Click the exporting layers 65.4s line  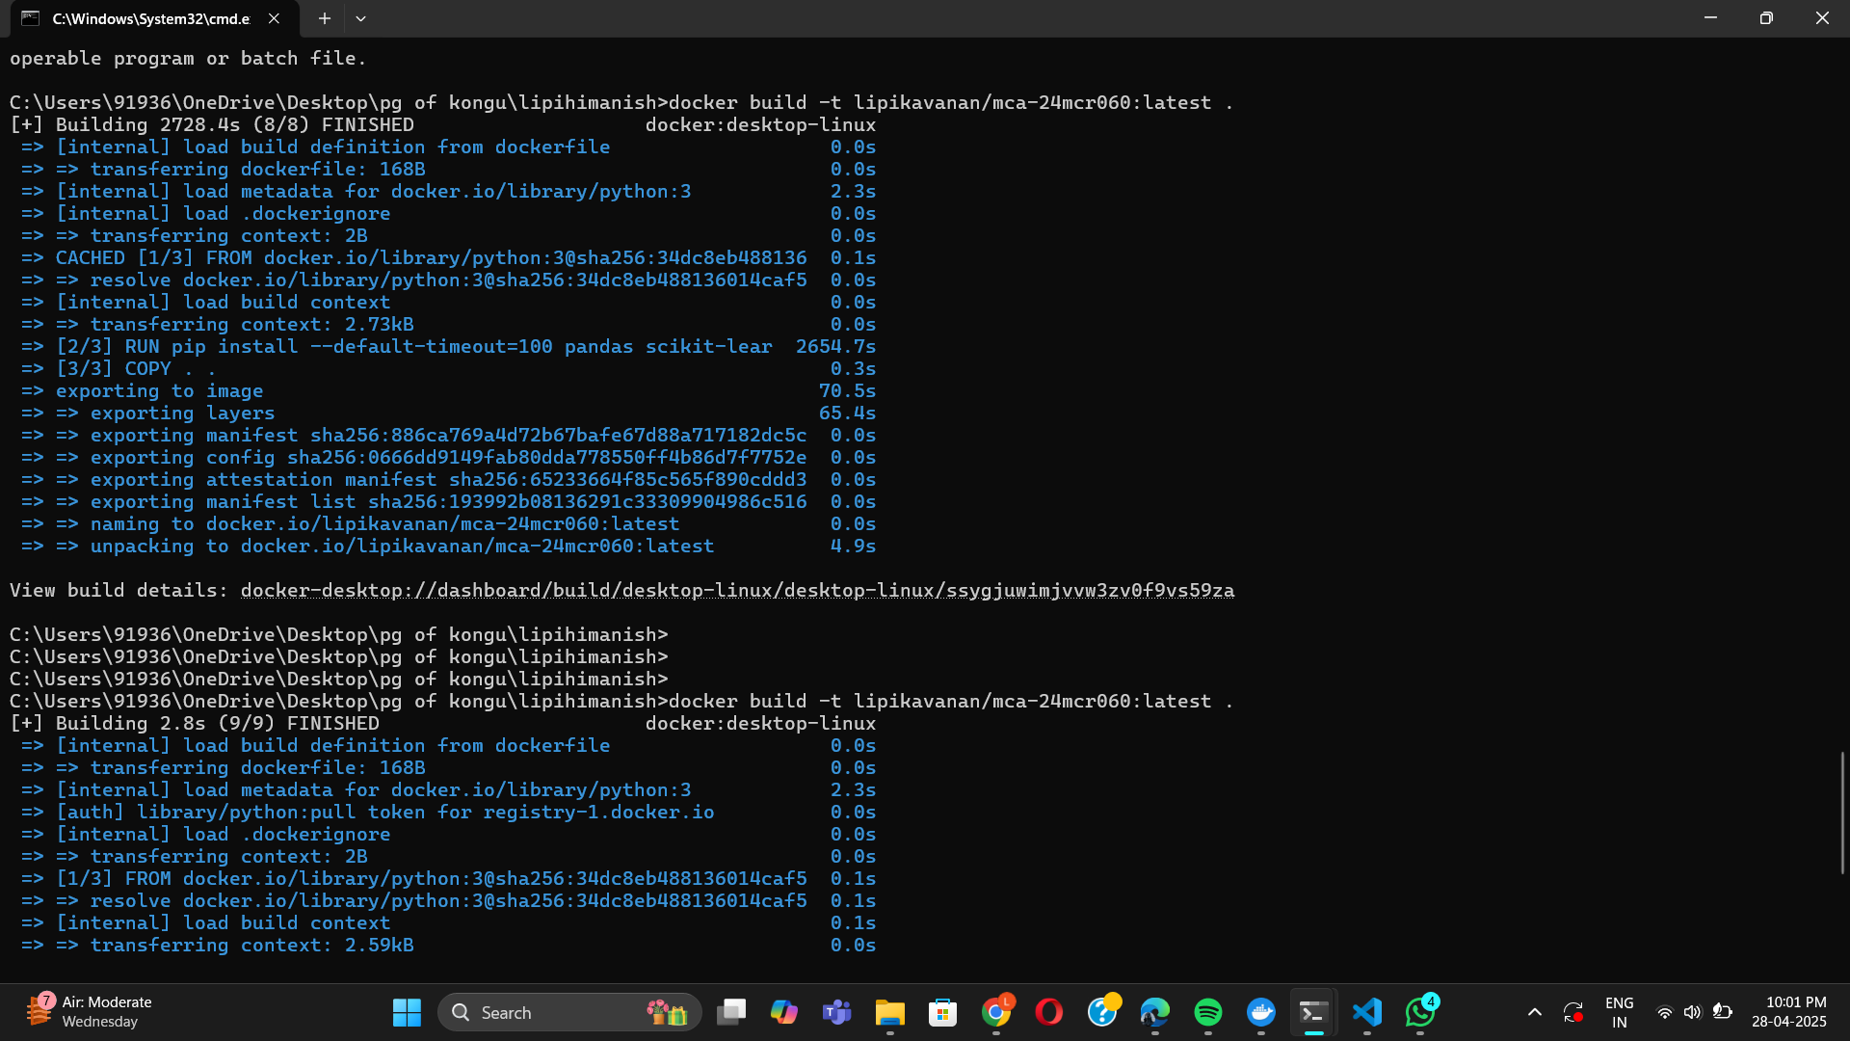[448, 413]
